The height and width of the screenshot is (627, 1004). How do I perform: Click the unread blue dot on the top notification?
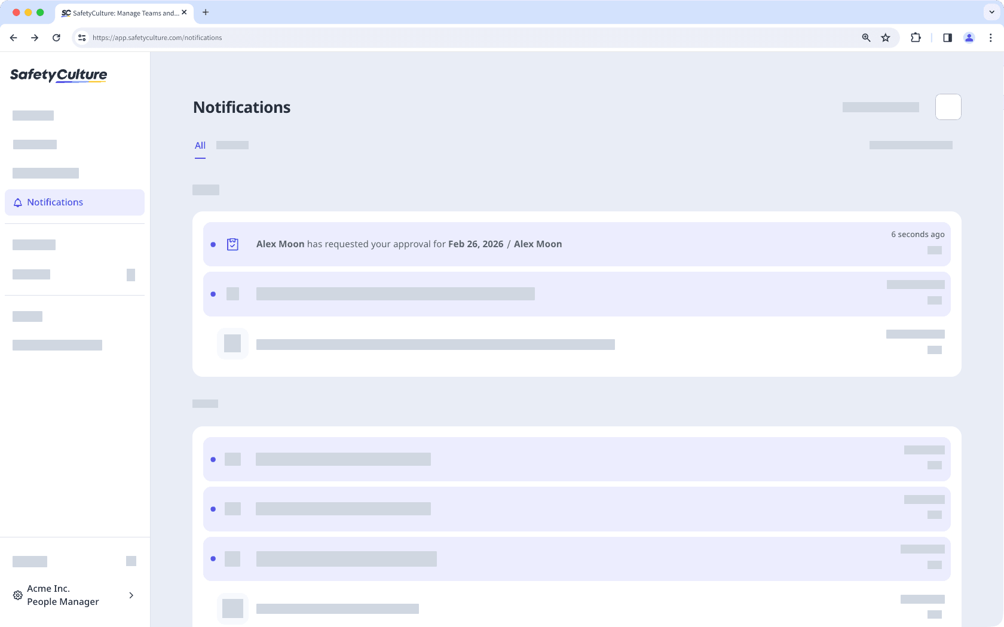coord(213,245)
